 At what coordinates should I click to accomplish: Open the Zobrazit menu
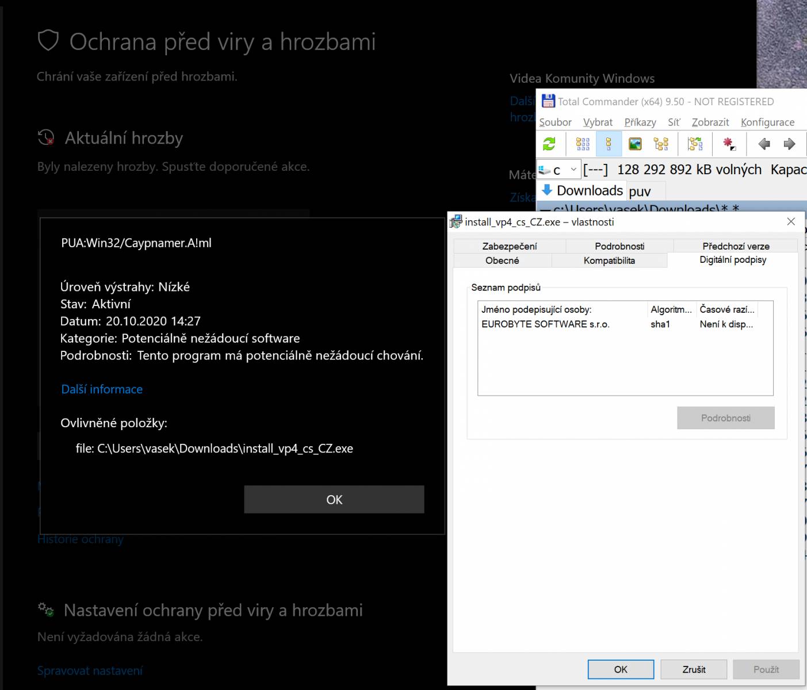[710, 122]
